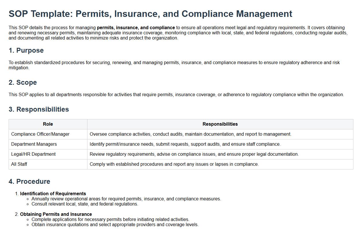This screenshot has height=231, width=362.
Task: Click the 'Comply with established procedures' cell
Action: pyautogui.click(x=174, y=164)
